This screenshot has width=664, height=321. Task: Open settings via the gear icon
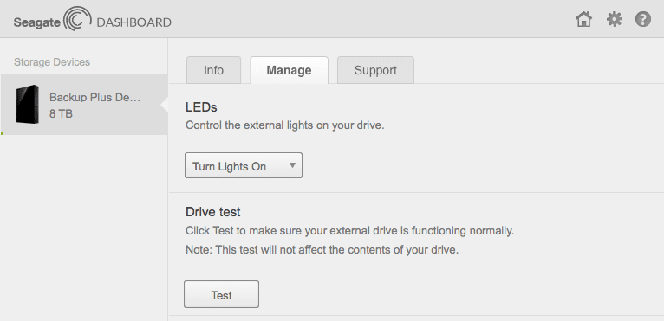click(614, 19)
